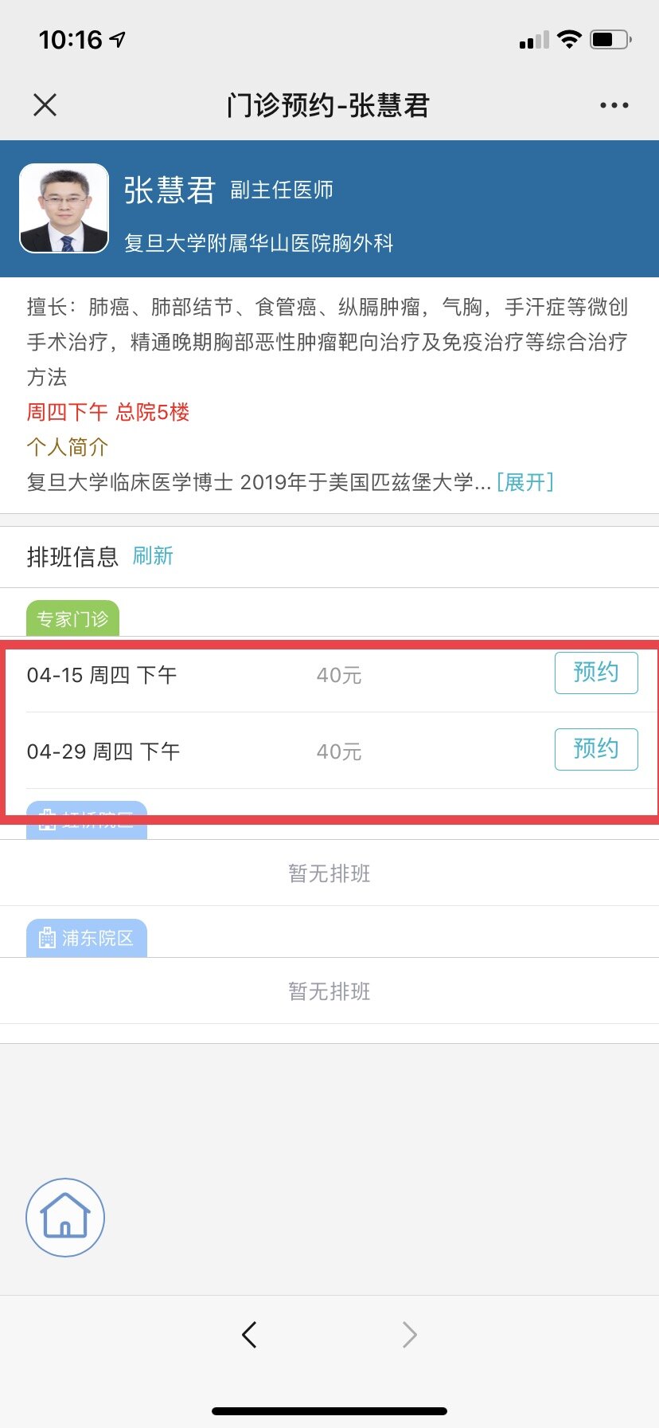This screenshot has width=659, height=1428.
Task: Book the 04-15 Thursday afternoon appointment
Action: (596, 673)
